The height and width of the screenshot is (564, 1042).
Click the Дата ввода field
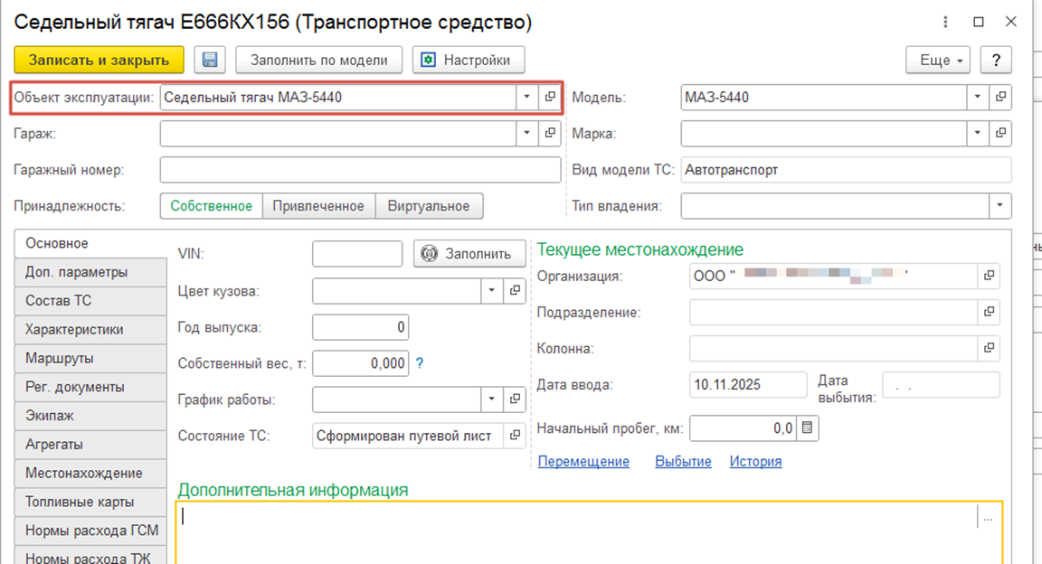click(748, 385)
